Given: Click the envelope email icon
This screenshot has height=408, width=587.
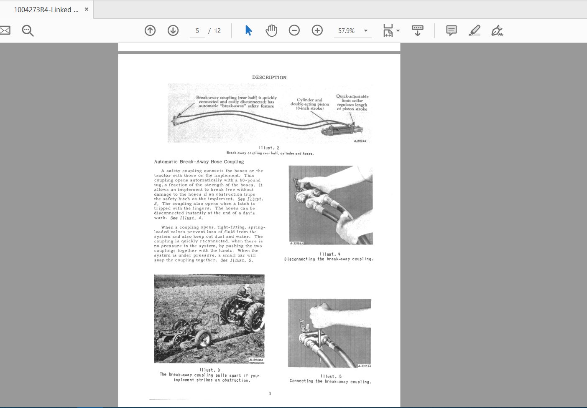Looking at the screenshot, I should click(x=5, y=30).
